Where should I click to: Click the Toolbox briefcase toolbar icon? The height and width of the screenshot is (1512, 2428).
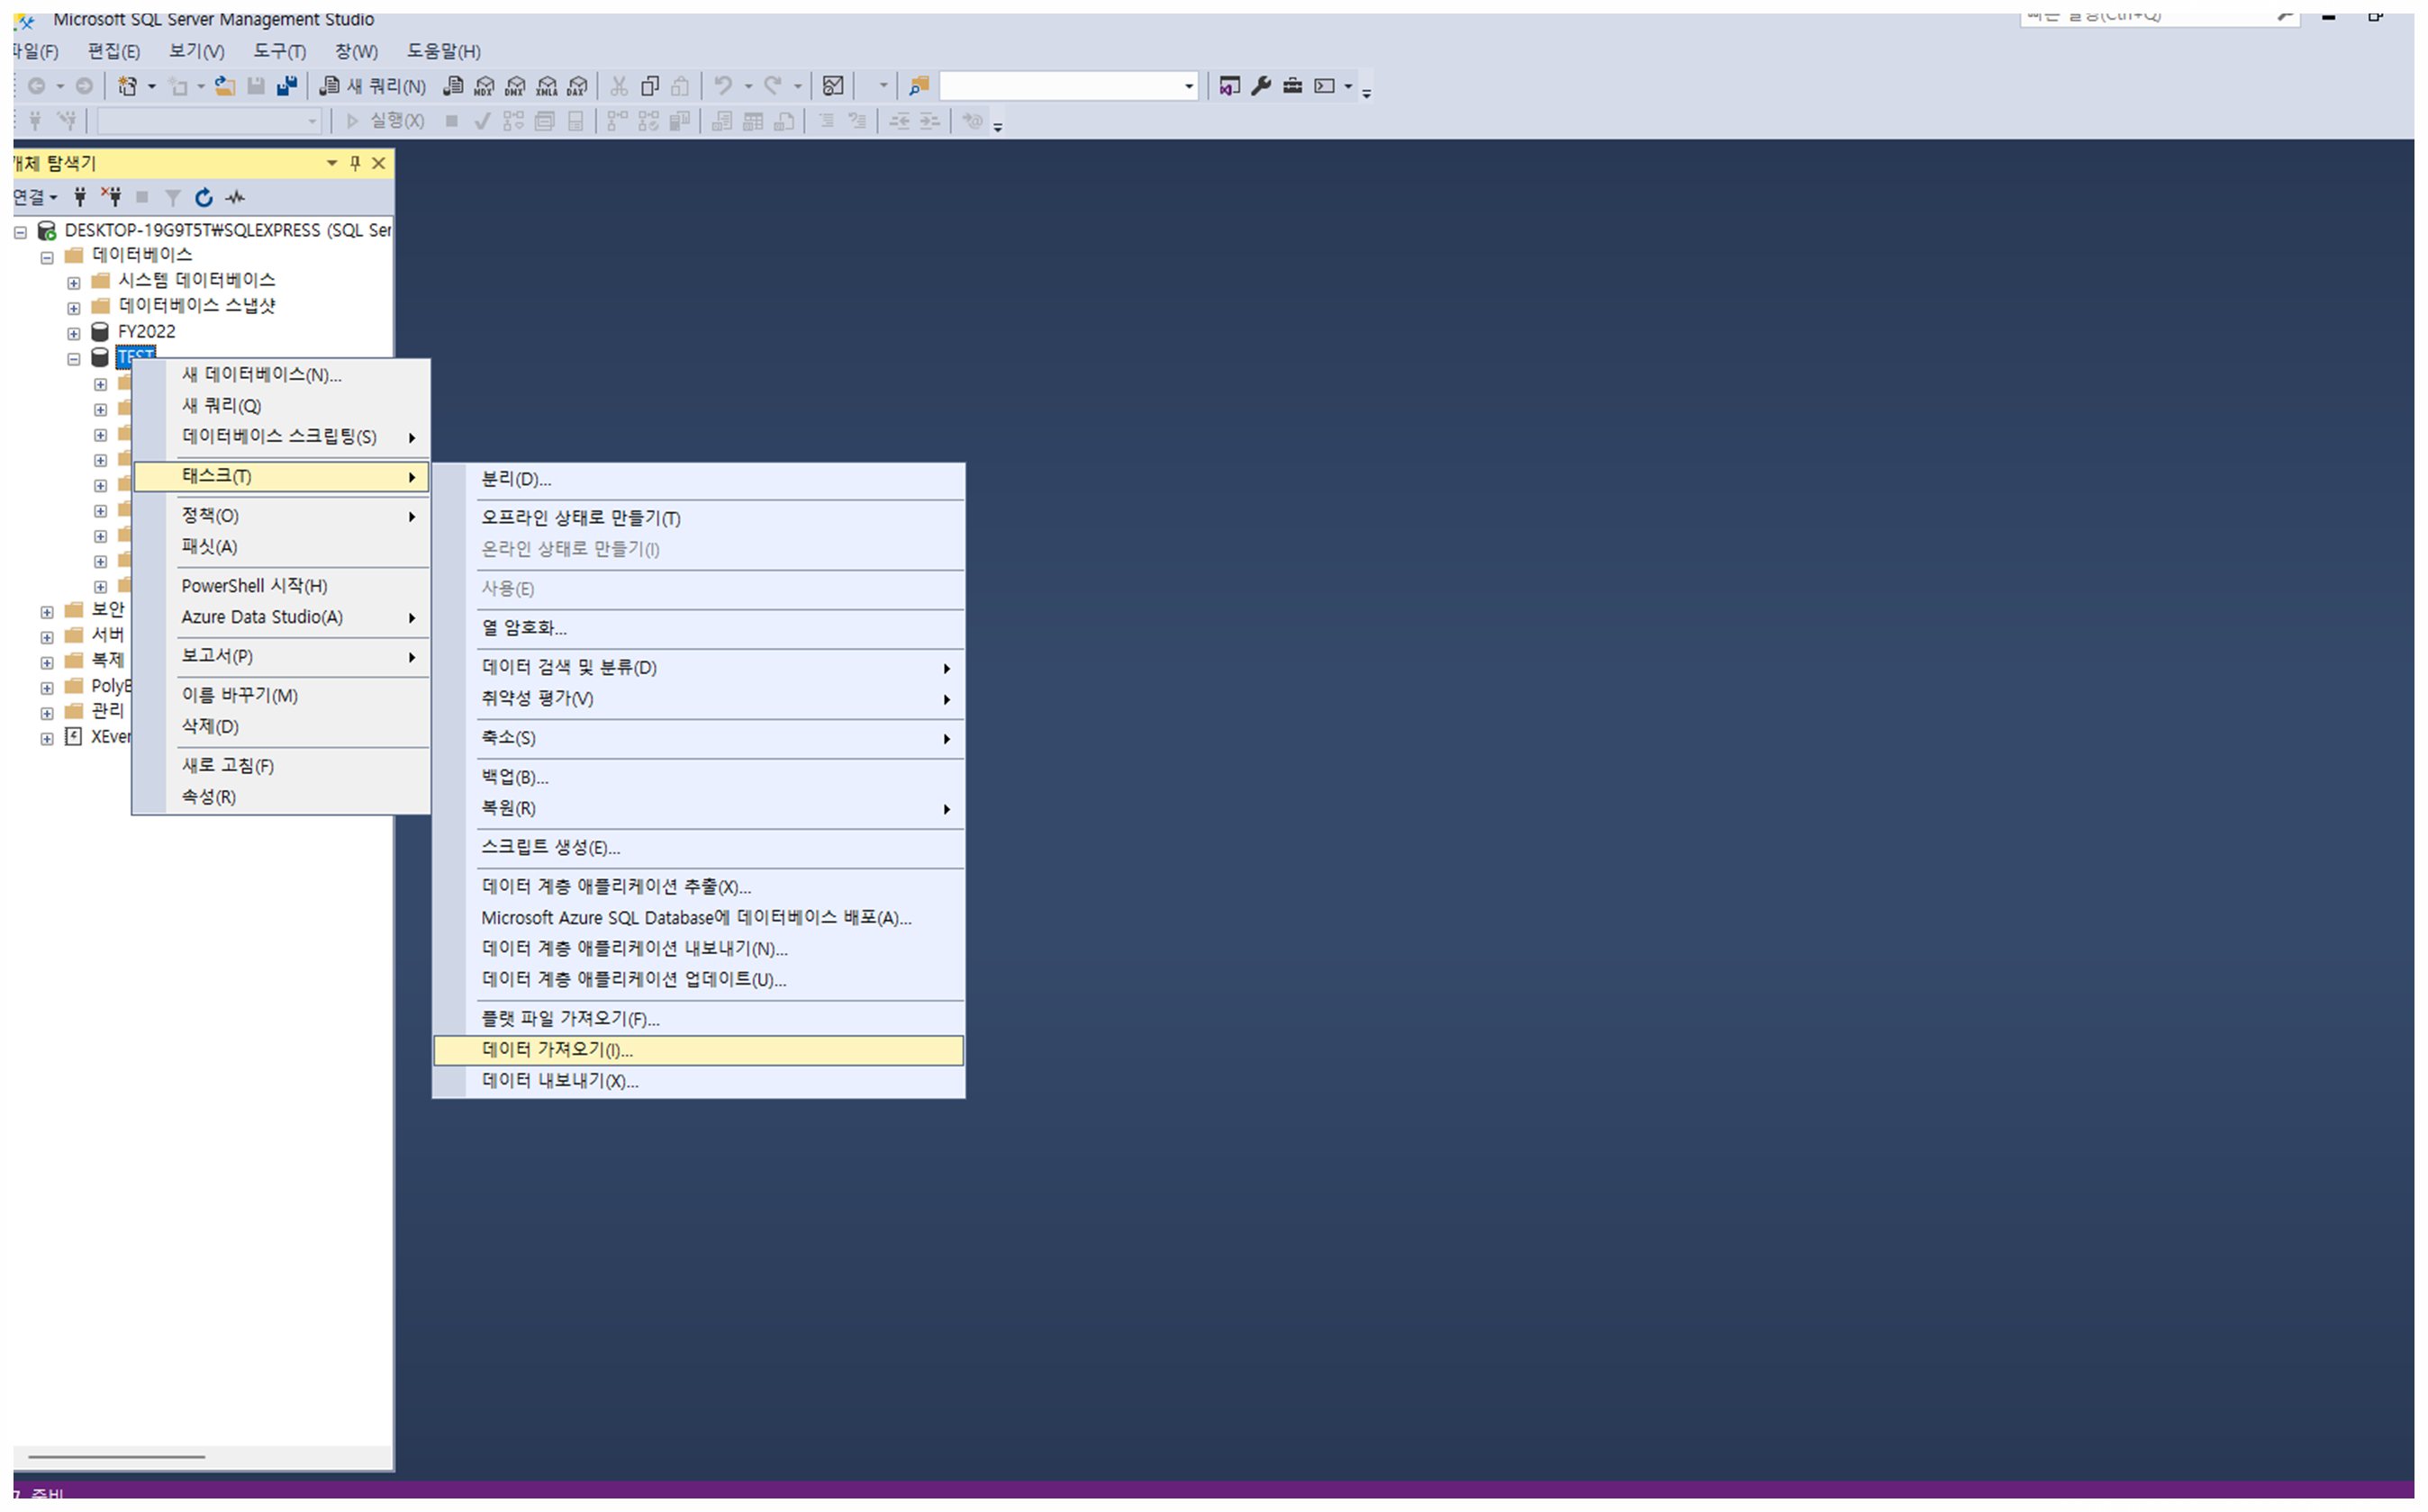point(1292,86)
